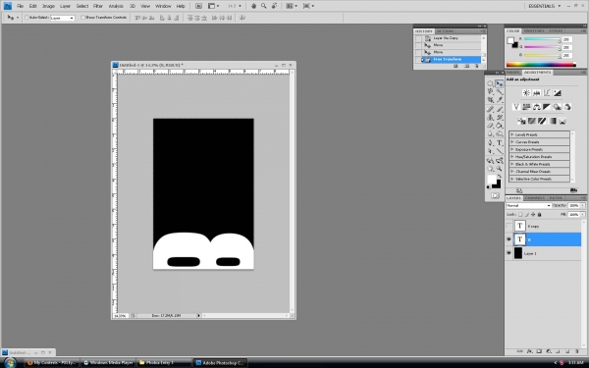Select the Move tool in the toolbox
The image size is (589, 368).
[x=500, y=83]
